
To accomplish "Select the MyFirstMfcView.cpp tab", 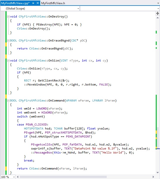I will [15, 3].
